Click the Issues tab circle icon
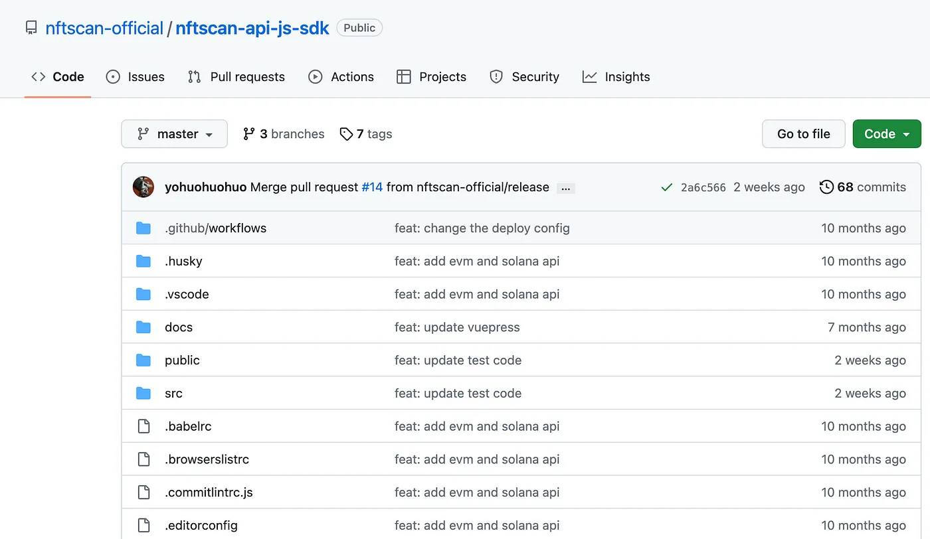 114,77
